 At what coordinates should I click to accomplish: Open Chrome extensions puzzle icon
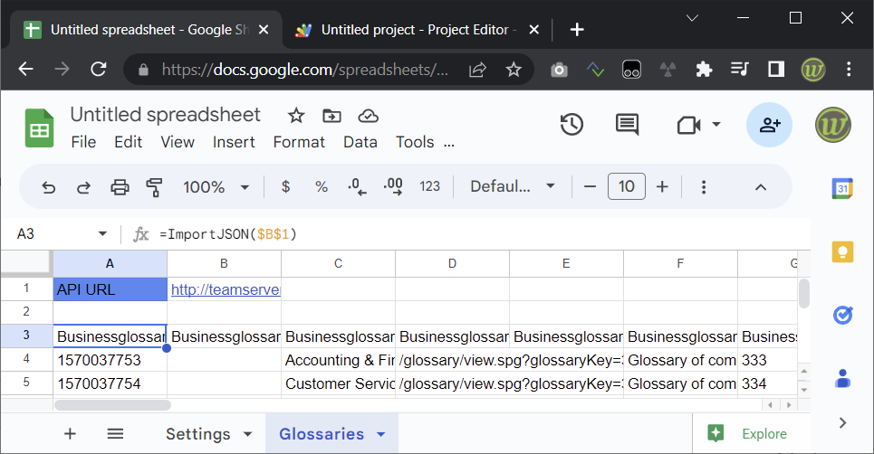(x=704, y=70)
